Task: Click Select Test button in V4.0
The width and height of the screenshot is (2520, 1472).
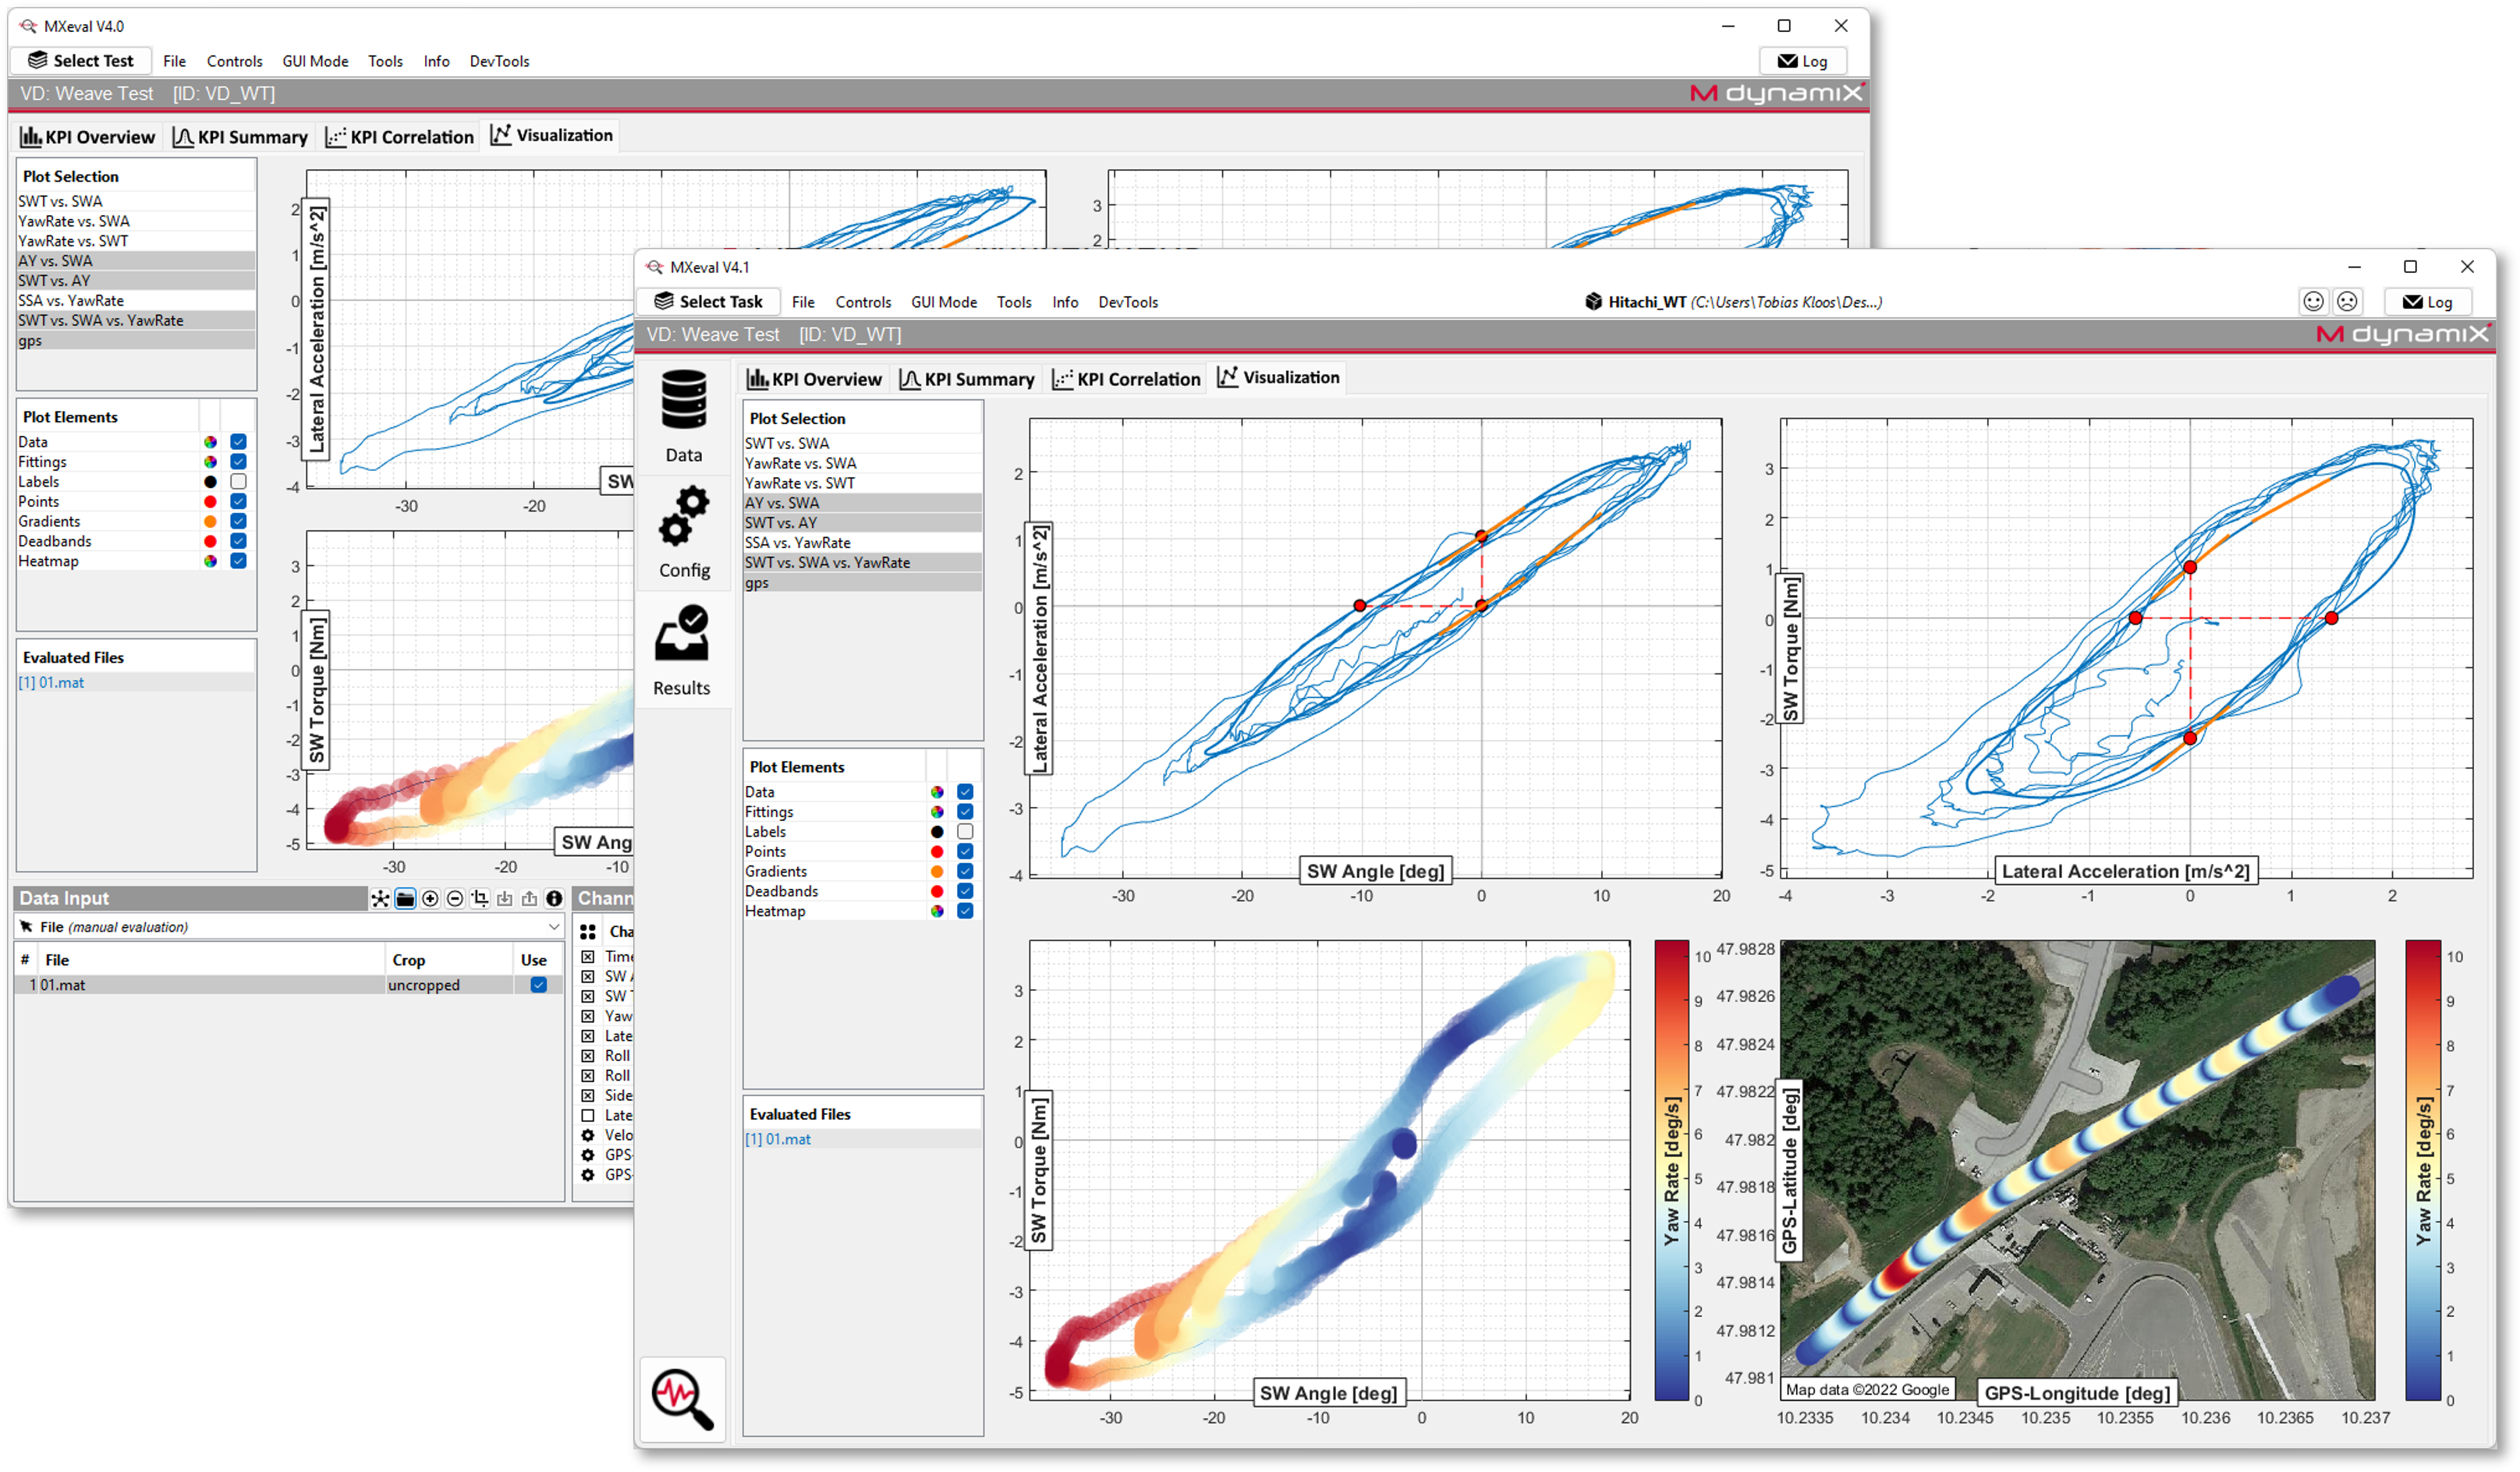Action: point(81,61)
